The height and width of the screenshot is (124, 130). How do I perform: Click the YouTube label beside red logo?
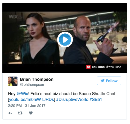point(98,67)
